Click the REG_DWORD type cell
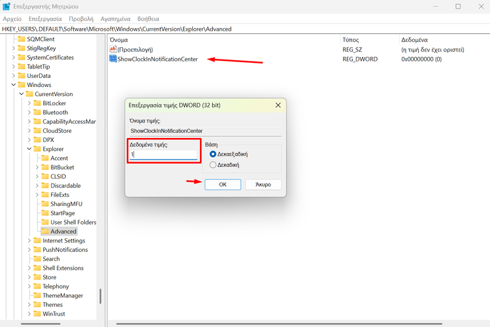The height and width of the screenshot is (327, 490). click(x=360, y=59)
